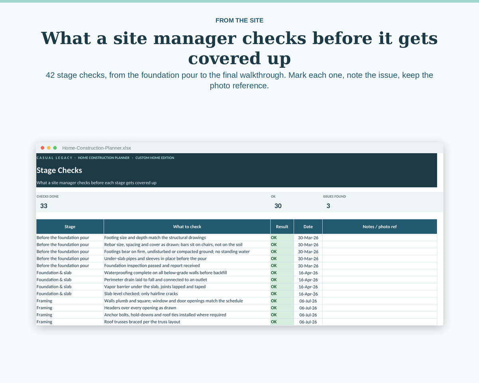This screenshot has width=479, height=383.
Task: Click the CHECKS DONE label
Action: [48, 197]
